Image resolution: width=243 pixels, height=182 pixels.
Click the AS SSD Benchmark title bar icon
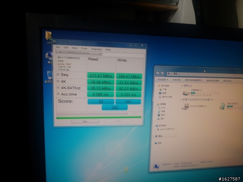click(55, 41)
